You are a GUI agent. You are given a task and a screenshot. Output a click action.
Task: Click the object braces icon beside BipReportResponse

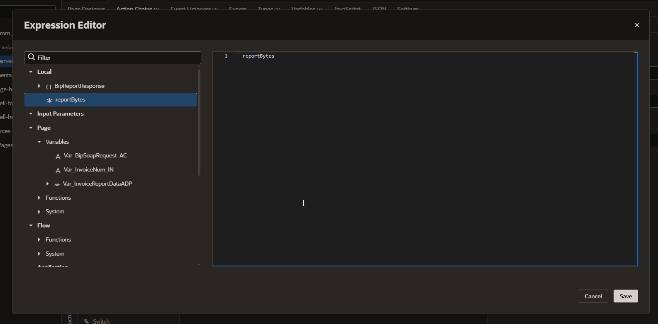[x=49, y=86]
